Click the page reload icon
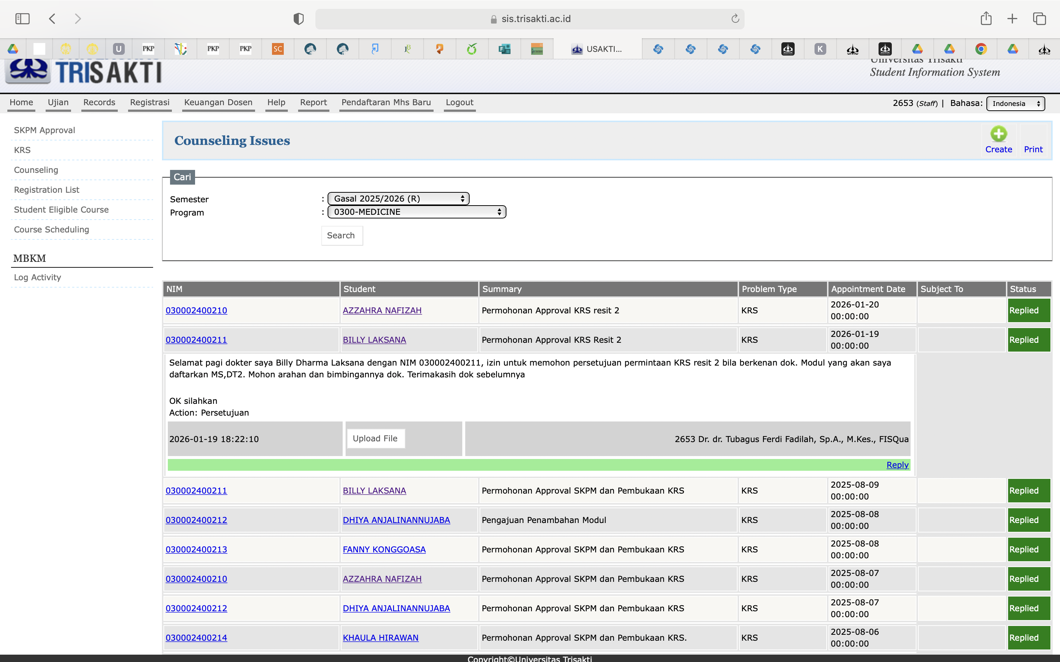Viewport: 1060px width, 662px height. (735, 19)
